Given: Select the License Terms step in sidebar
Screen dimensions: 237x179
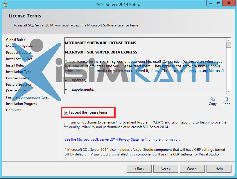Looking at the screenshot, I should (x=17, y=78).
